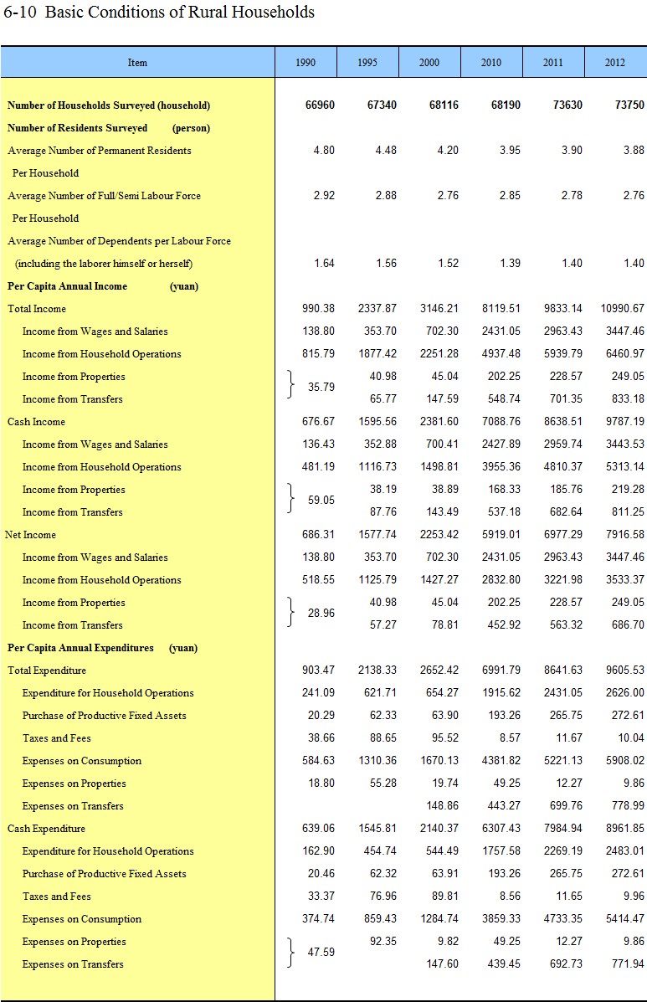Click dependents value 1.64

[x=324, y=264]
